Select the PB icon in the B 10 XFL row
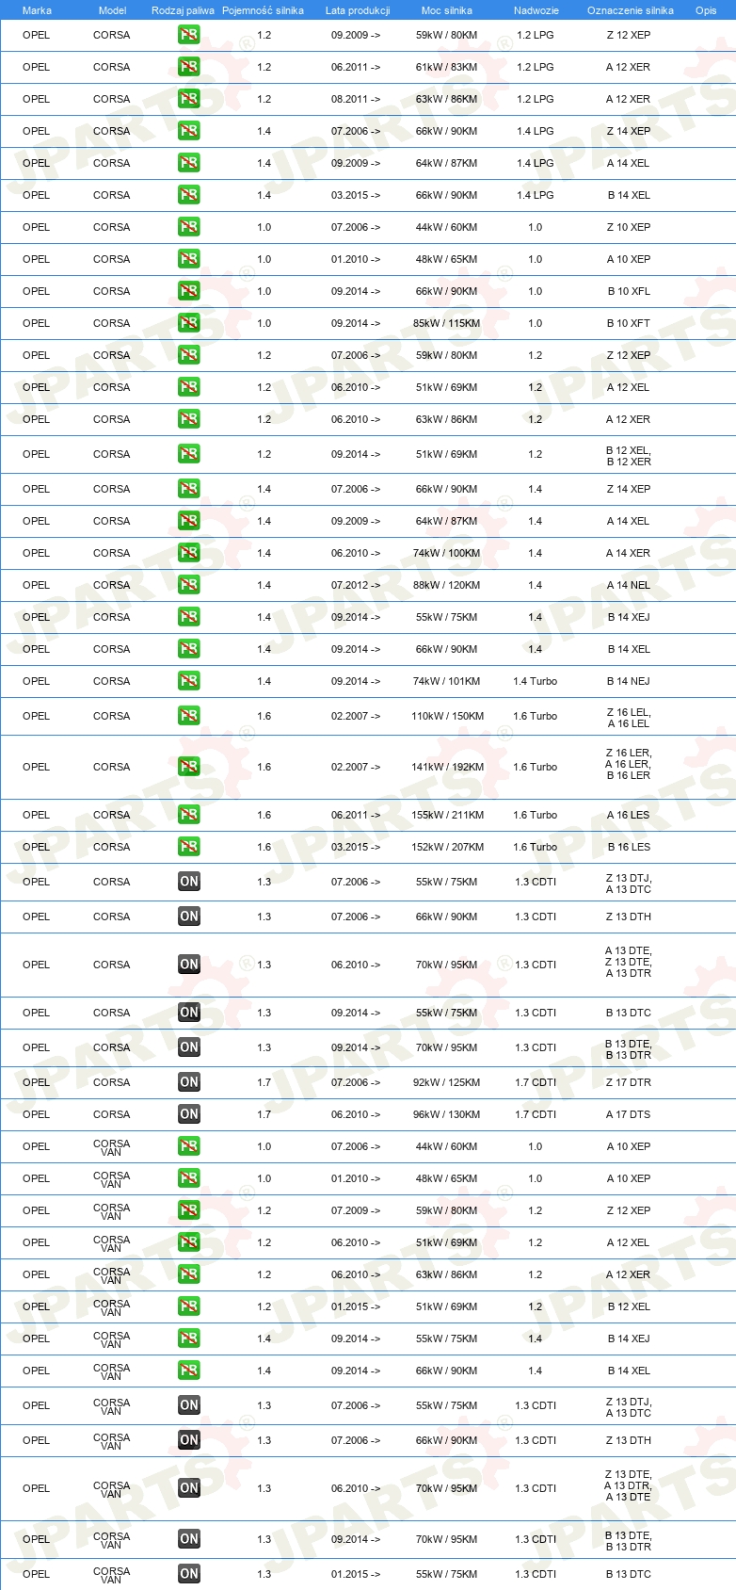This screenshot has width=736, height=1590. [189, 291]
